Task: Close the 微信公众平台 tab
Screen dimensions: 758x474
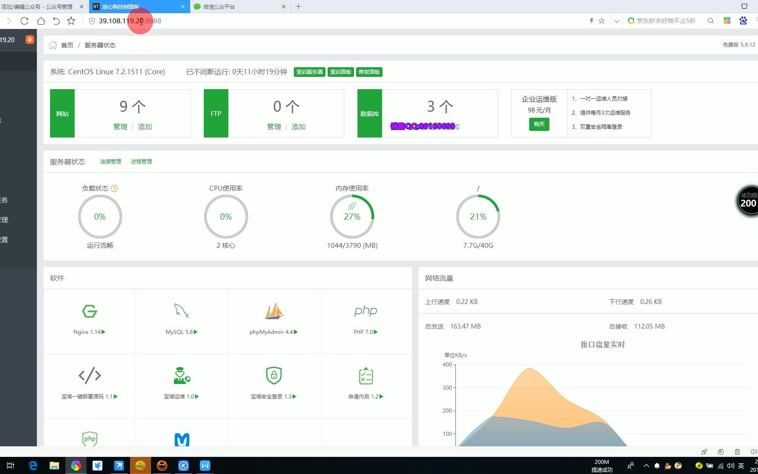Action: 283,7
